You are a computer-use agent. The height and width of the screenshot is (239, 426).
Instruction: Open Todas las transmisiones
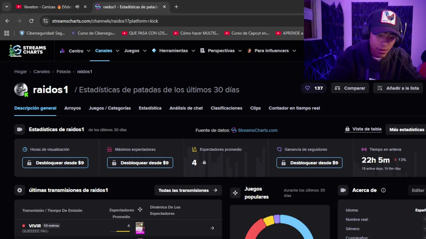(188, 190)
